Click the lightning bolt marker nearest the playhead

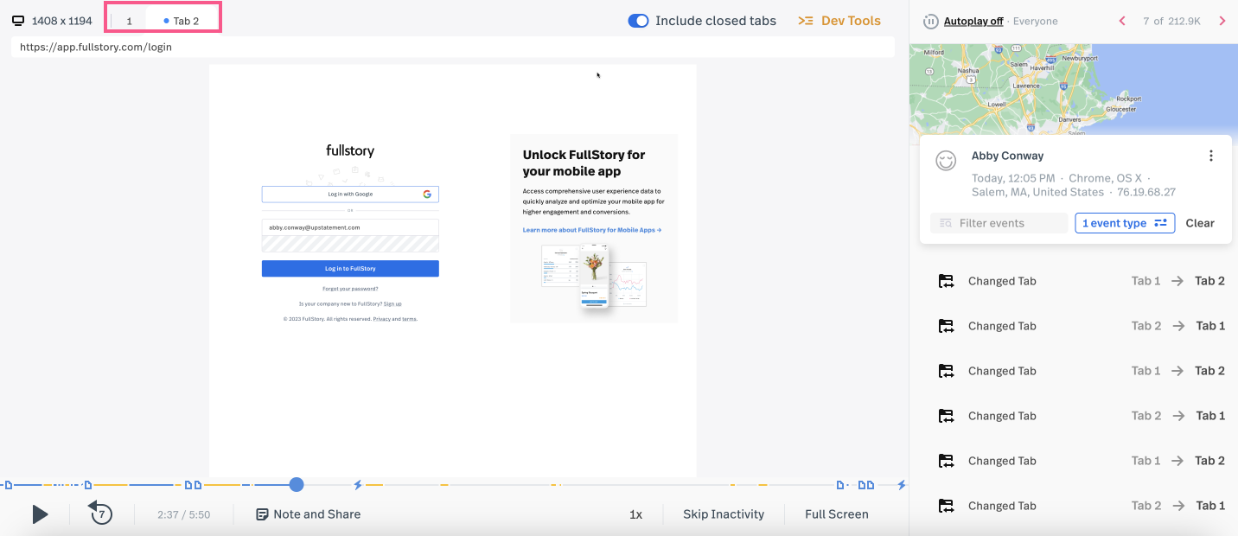(358, 485)
